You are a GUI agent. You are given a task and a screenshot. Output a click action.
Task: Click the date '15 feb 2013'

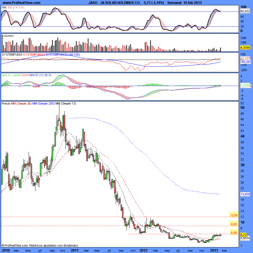tap(193, 3)
